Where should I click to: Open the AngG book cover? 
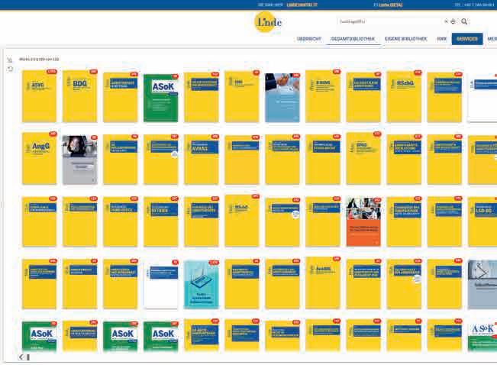click(39, 159)
